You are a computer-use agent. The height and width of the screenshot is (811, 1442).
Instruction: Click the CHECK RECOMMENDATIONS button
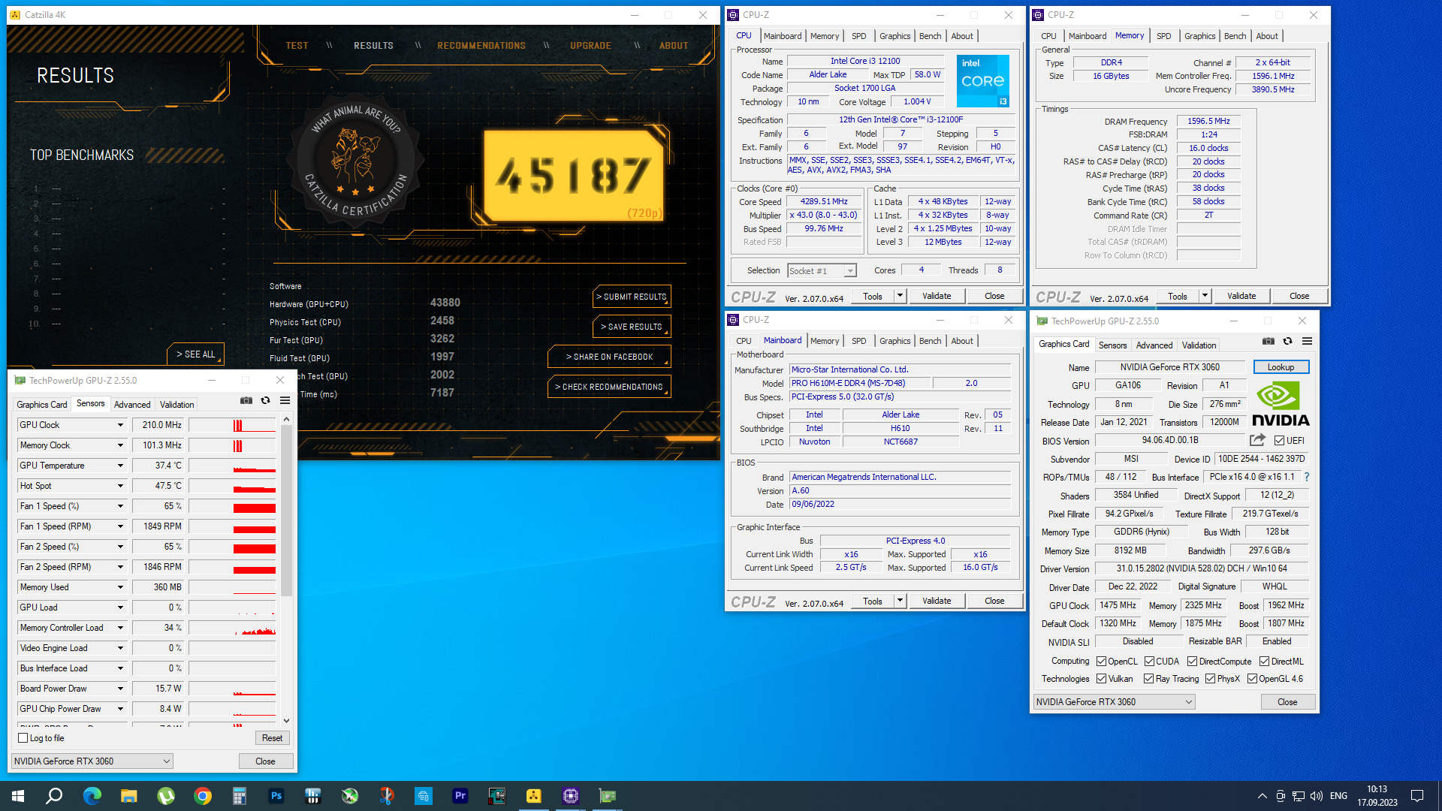(x=609, y=387)
